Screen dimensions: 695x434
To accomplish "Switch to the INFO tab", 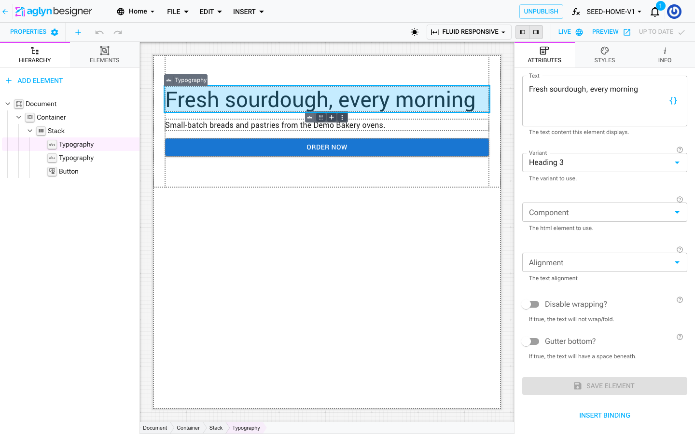I will tap(665, 55).
